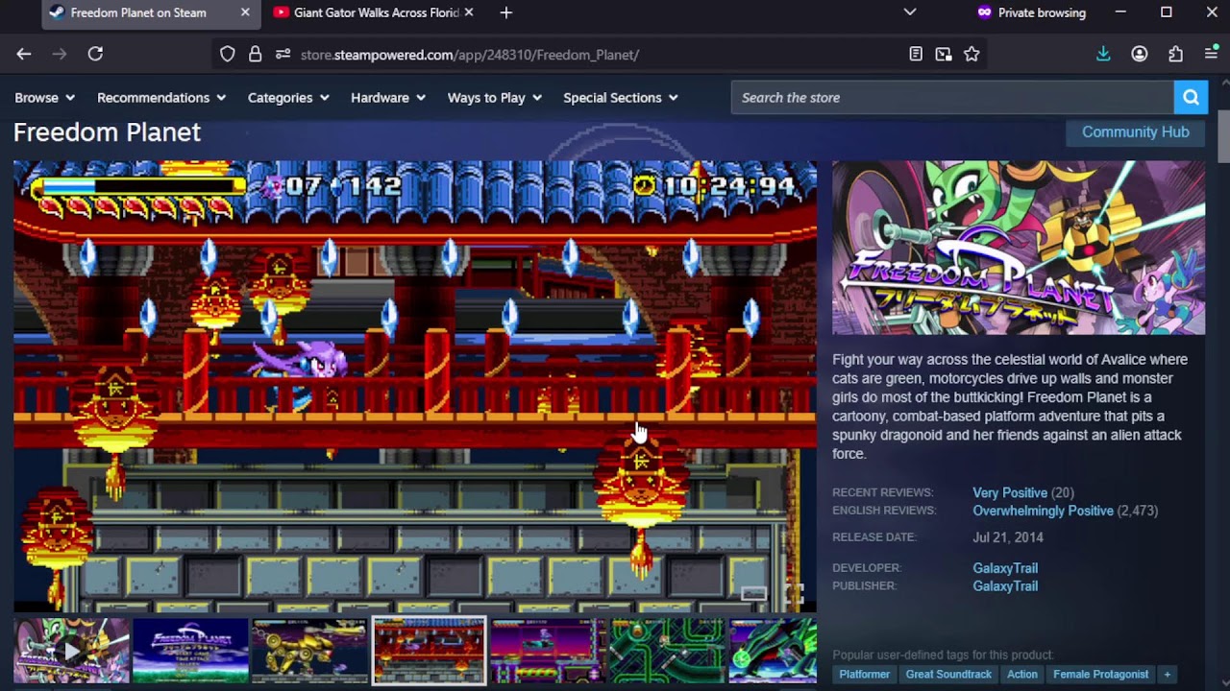
Task: Open picture-in-picture icon in address bar
Action: (944, 55)
